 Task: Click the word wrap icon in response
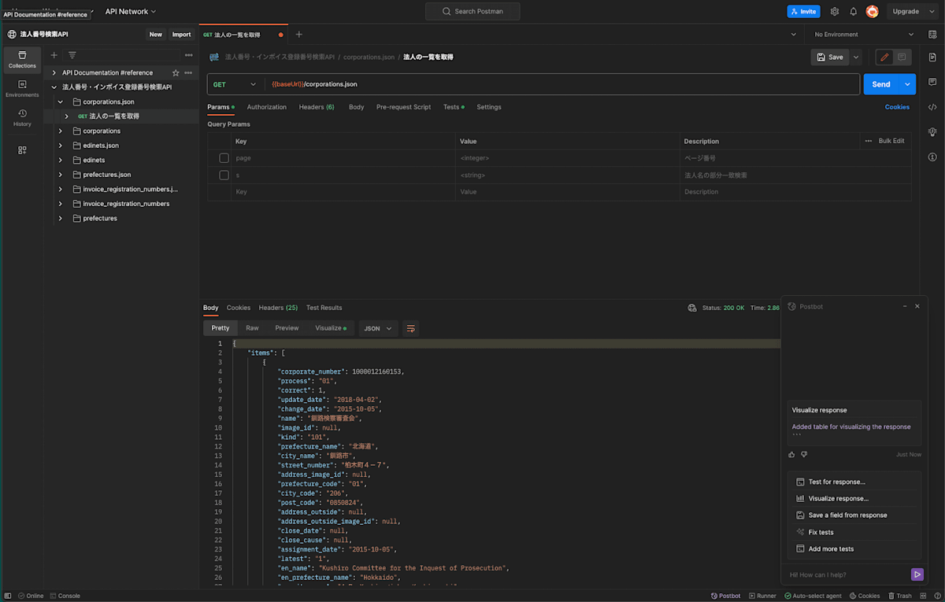pyautogui.click(x=410, y=328)
